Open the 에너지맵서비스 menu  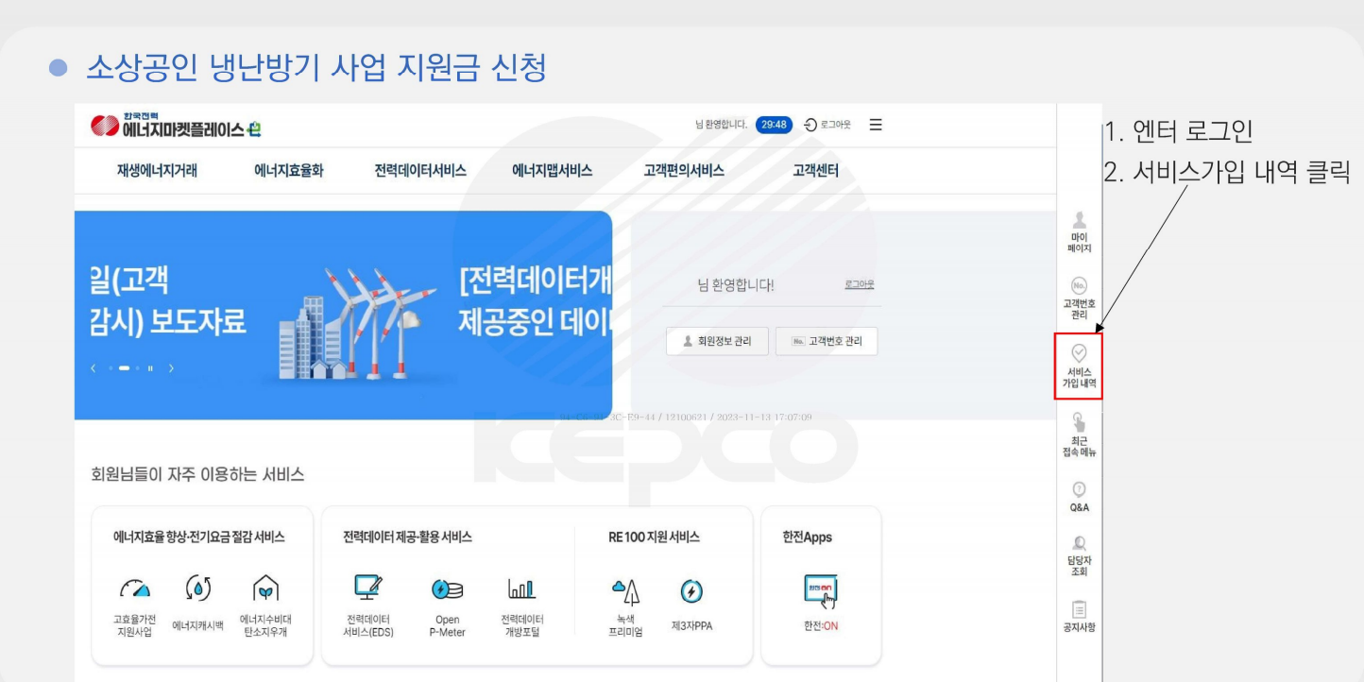[553, 171]
